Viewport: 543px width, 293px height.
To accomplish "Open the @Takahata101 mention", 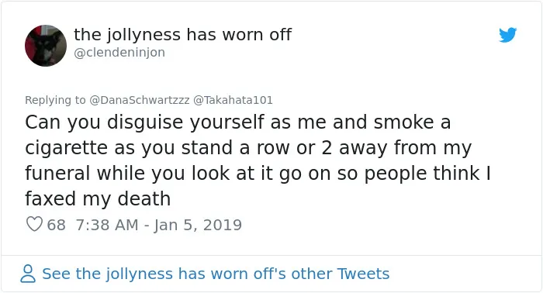I will (233, 100).
